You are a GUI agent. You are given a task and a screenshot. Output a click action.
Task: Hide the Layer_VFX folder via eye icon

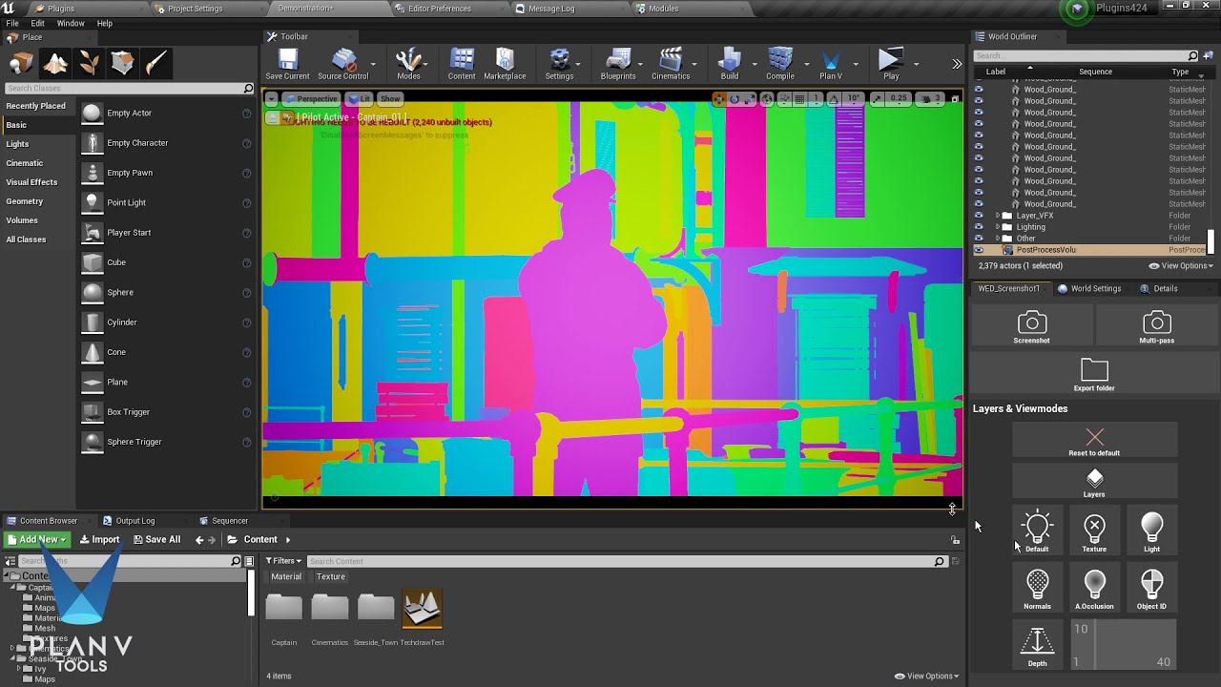(x=978, y=216)
